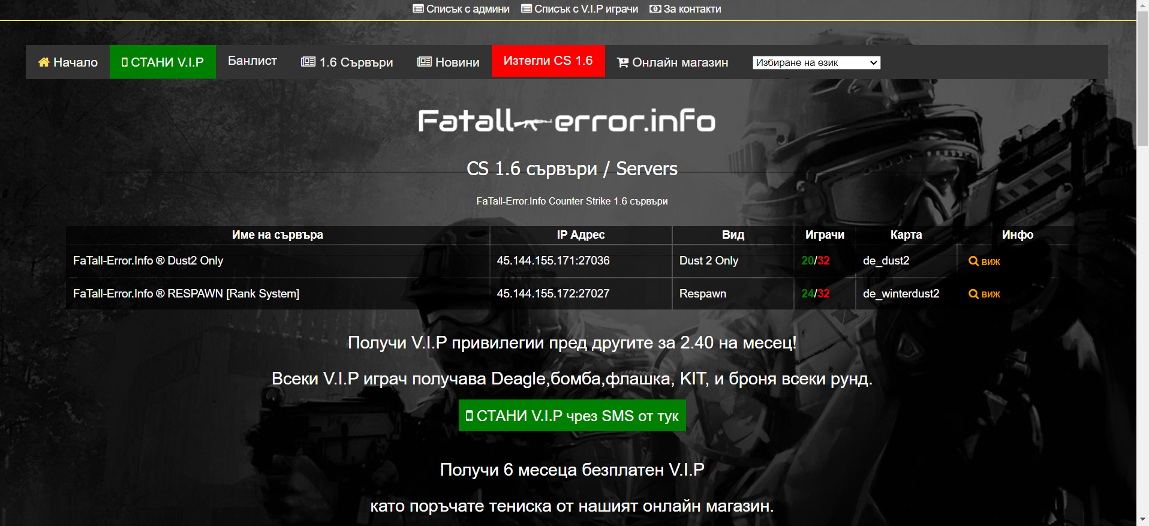Viewport: 1149px width, 526px height.
Task: Click the Получи V.I.P привилегии promo text
Action: (x=572, y=343)
